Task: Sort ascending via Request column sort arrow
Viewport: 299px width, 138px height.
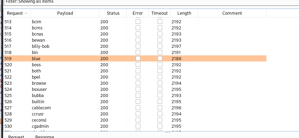Action: 26,13
